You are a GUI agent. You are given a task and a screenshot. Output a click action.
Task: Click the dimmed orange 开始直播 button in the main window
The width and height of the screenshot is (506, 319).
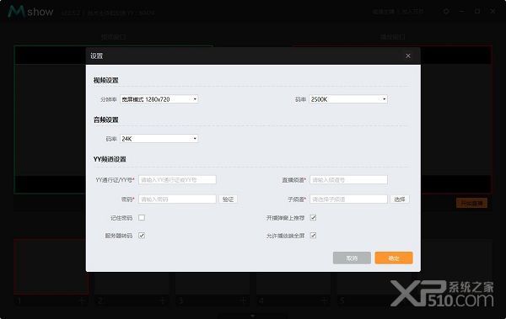click(471, 204)
